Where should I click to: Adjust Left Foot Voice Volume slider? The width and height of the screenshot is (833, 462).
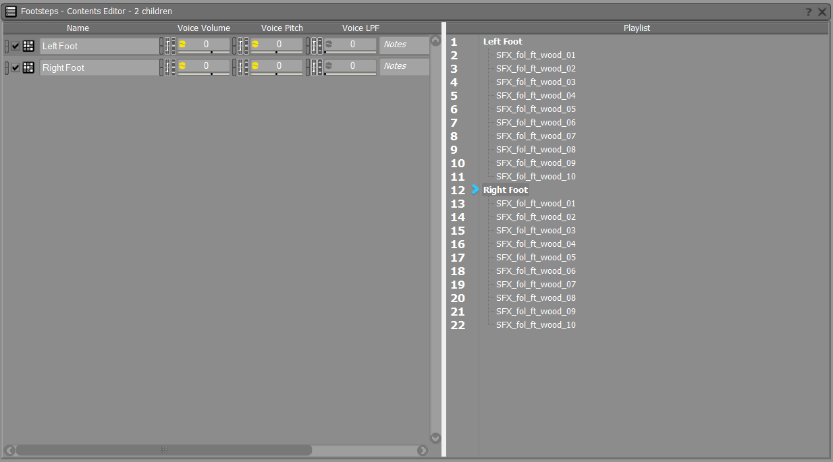coord(203,52)
